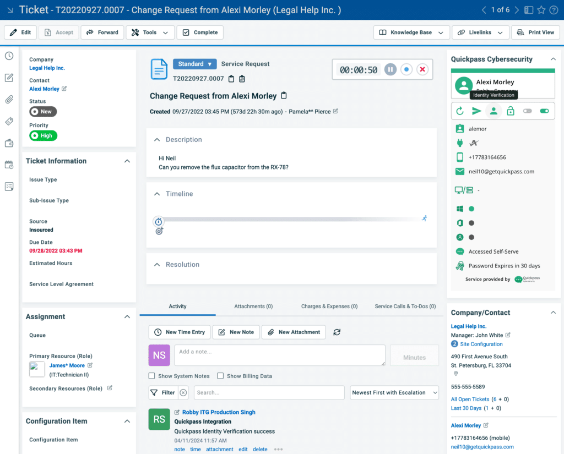The height and width of the screenshot is (454, 564).
Task: Collapse the Company/Contact panel
Action: [x=553, y=313]
